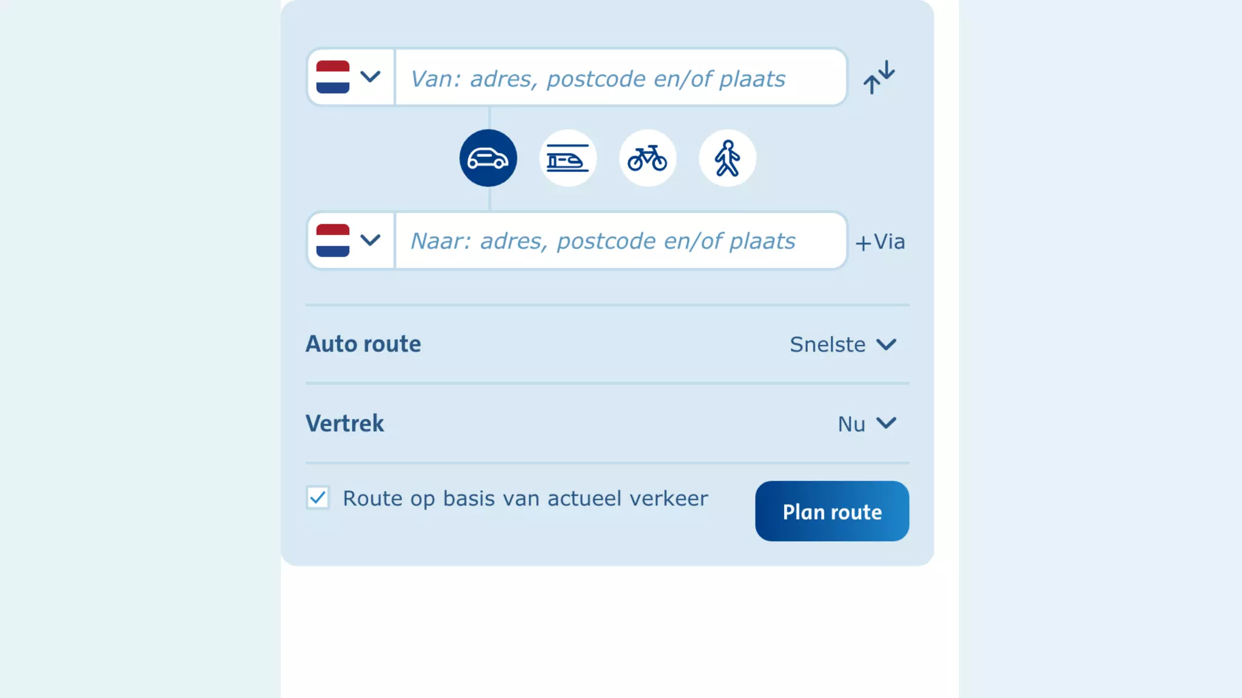Viewport: 1242px width, 698px height.
Task: Select walking as travel mode
Action: click(x=727, y=158)
